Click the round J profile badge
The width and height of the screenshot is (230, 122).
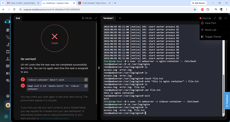[6, 117]
